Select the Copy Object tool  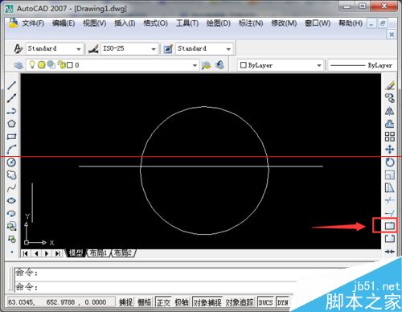390,98
